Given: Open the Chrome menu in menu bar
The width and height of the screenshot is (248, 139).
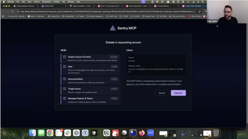Looking at the screenshot, I should [10, 2].
